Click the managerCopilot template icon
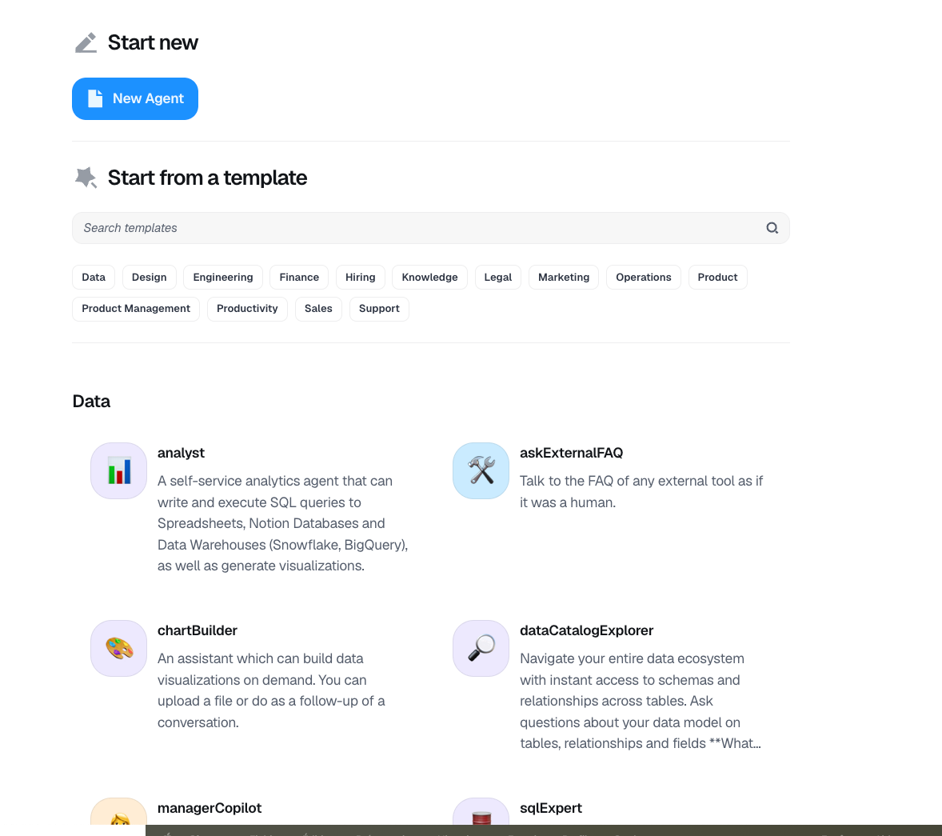Screen dimensions: 942x836 click(118, 811)
